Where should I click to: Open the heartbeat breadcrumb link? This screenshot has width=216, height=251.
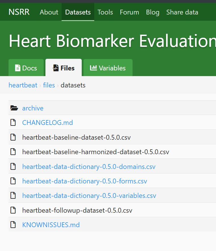click(23, 85)
